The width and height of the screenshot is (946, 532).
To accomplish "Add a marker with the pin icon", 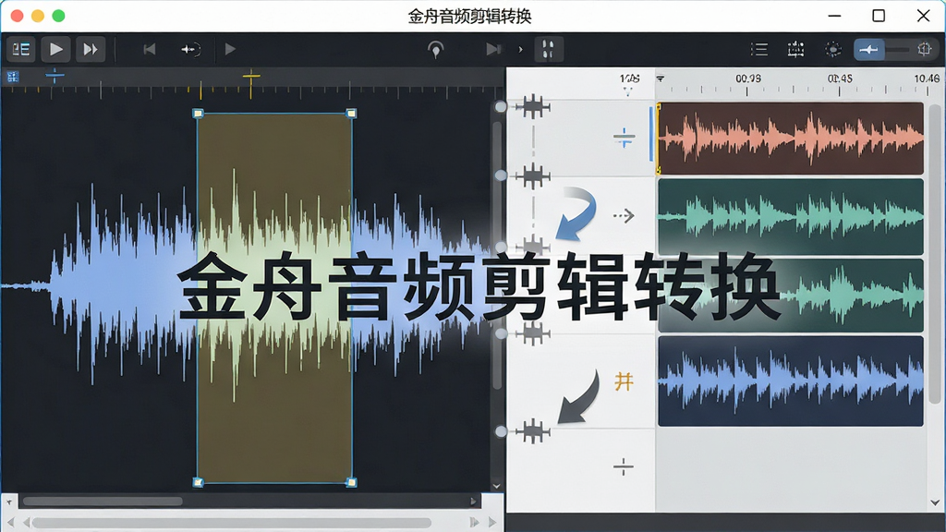I will coord(436,50).
